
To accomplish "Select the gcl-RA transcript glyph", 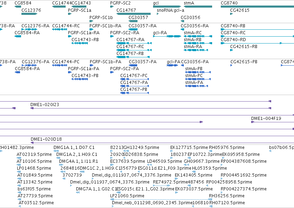I will (x=167, y=36).
